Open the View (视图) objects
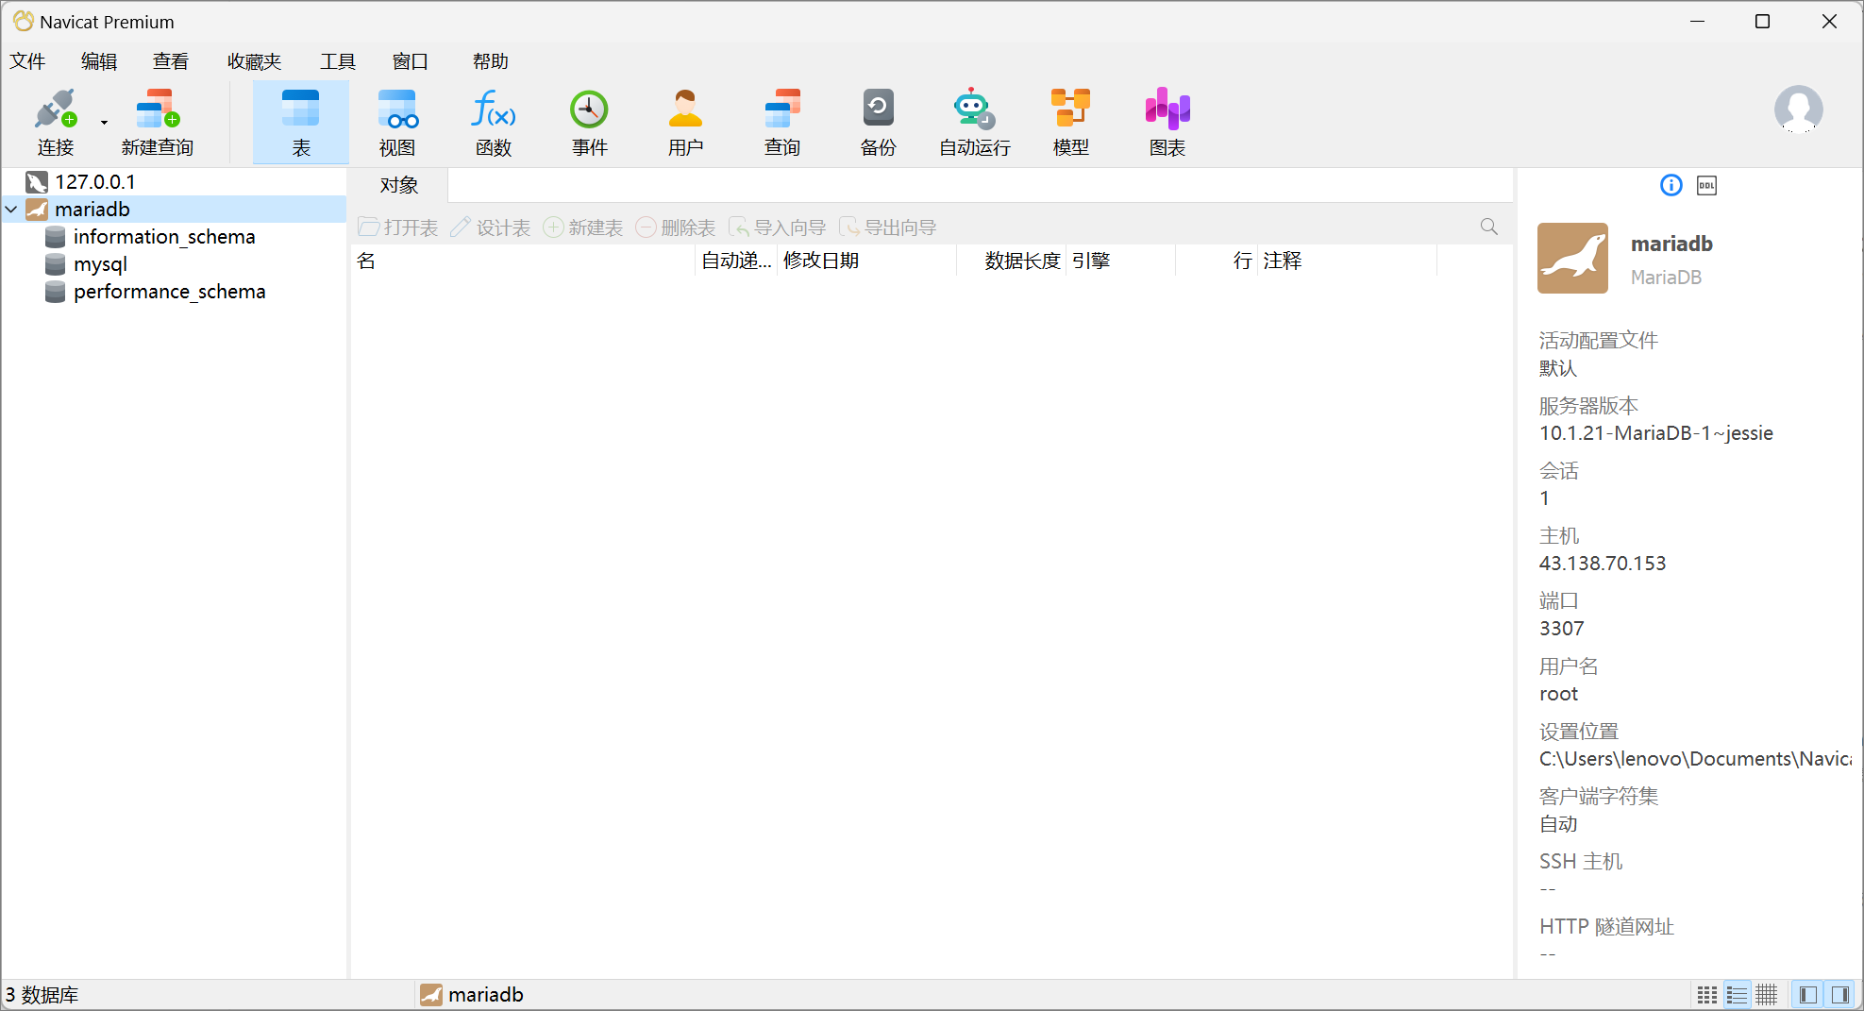1864x1011 pixels. pos(397,123)
